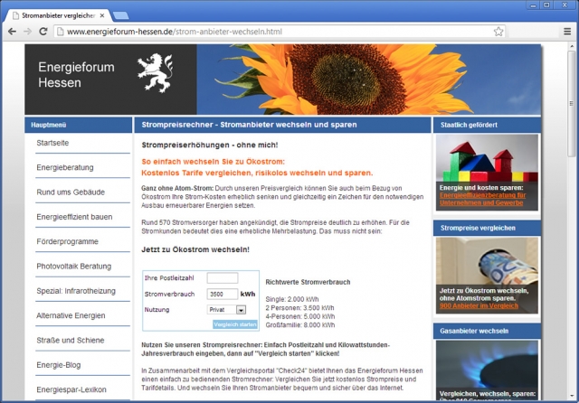The image size is (579, 403).
Task: Click the Staatlich gefördert panel header
Action: (487, 125)
